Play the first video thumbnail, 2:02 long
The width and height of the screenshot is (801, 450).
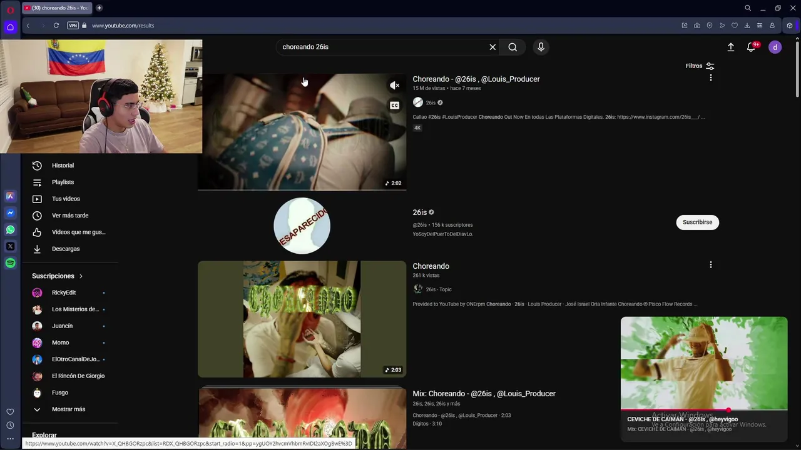(302, 132)
